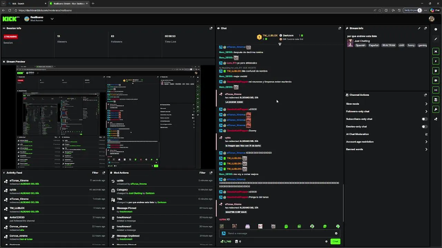Toggle the stream preview sidebar icon

(436, 51)
